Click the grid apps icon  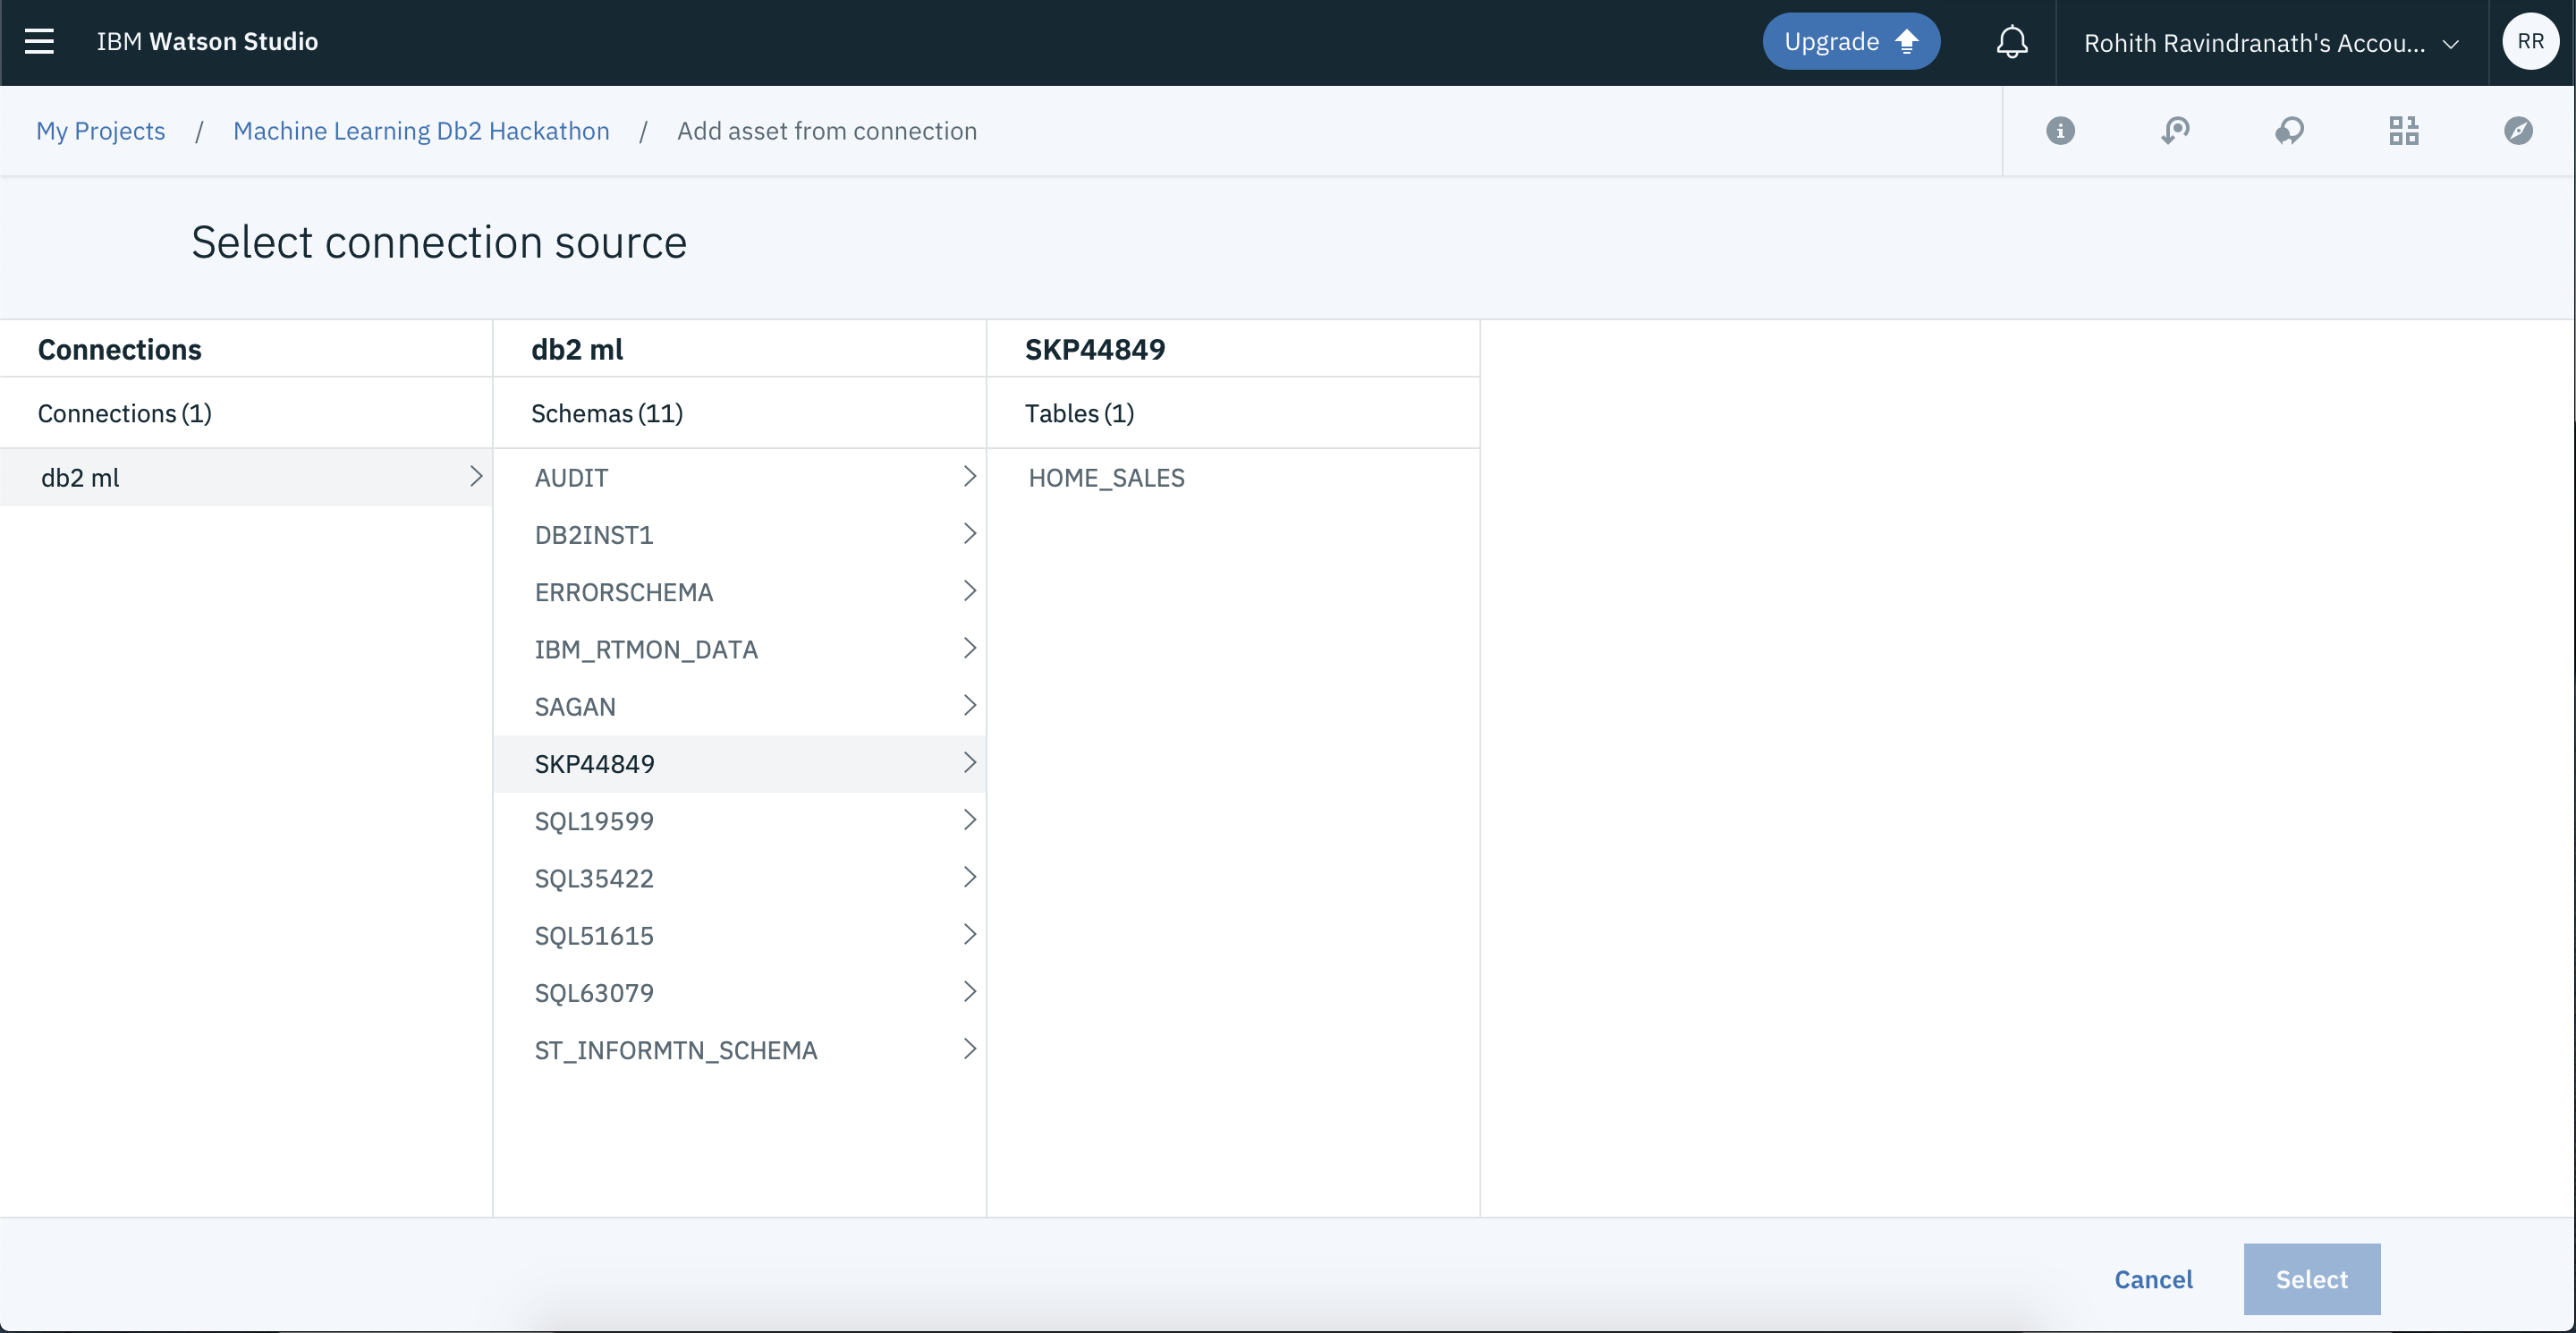(2404, 131)
